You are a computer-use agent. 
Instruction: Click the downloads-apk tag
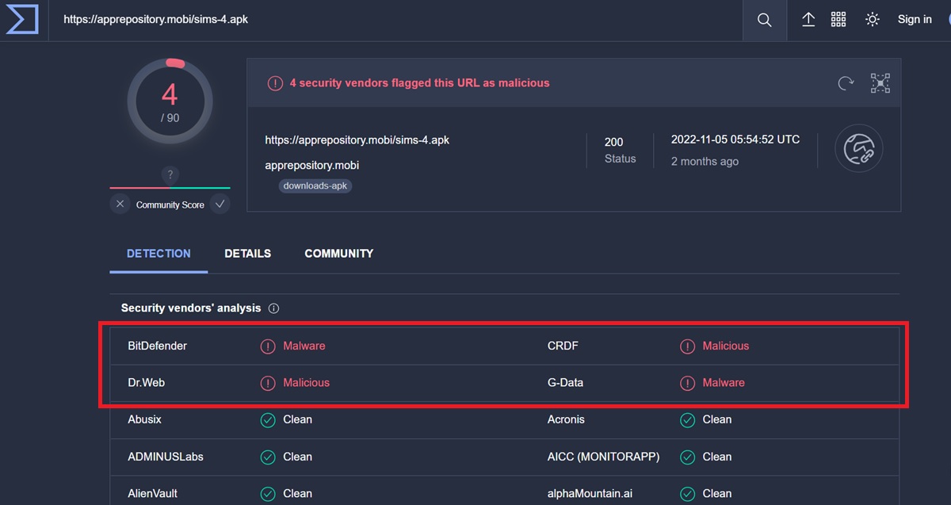click(315, 186)
